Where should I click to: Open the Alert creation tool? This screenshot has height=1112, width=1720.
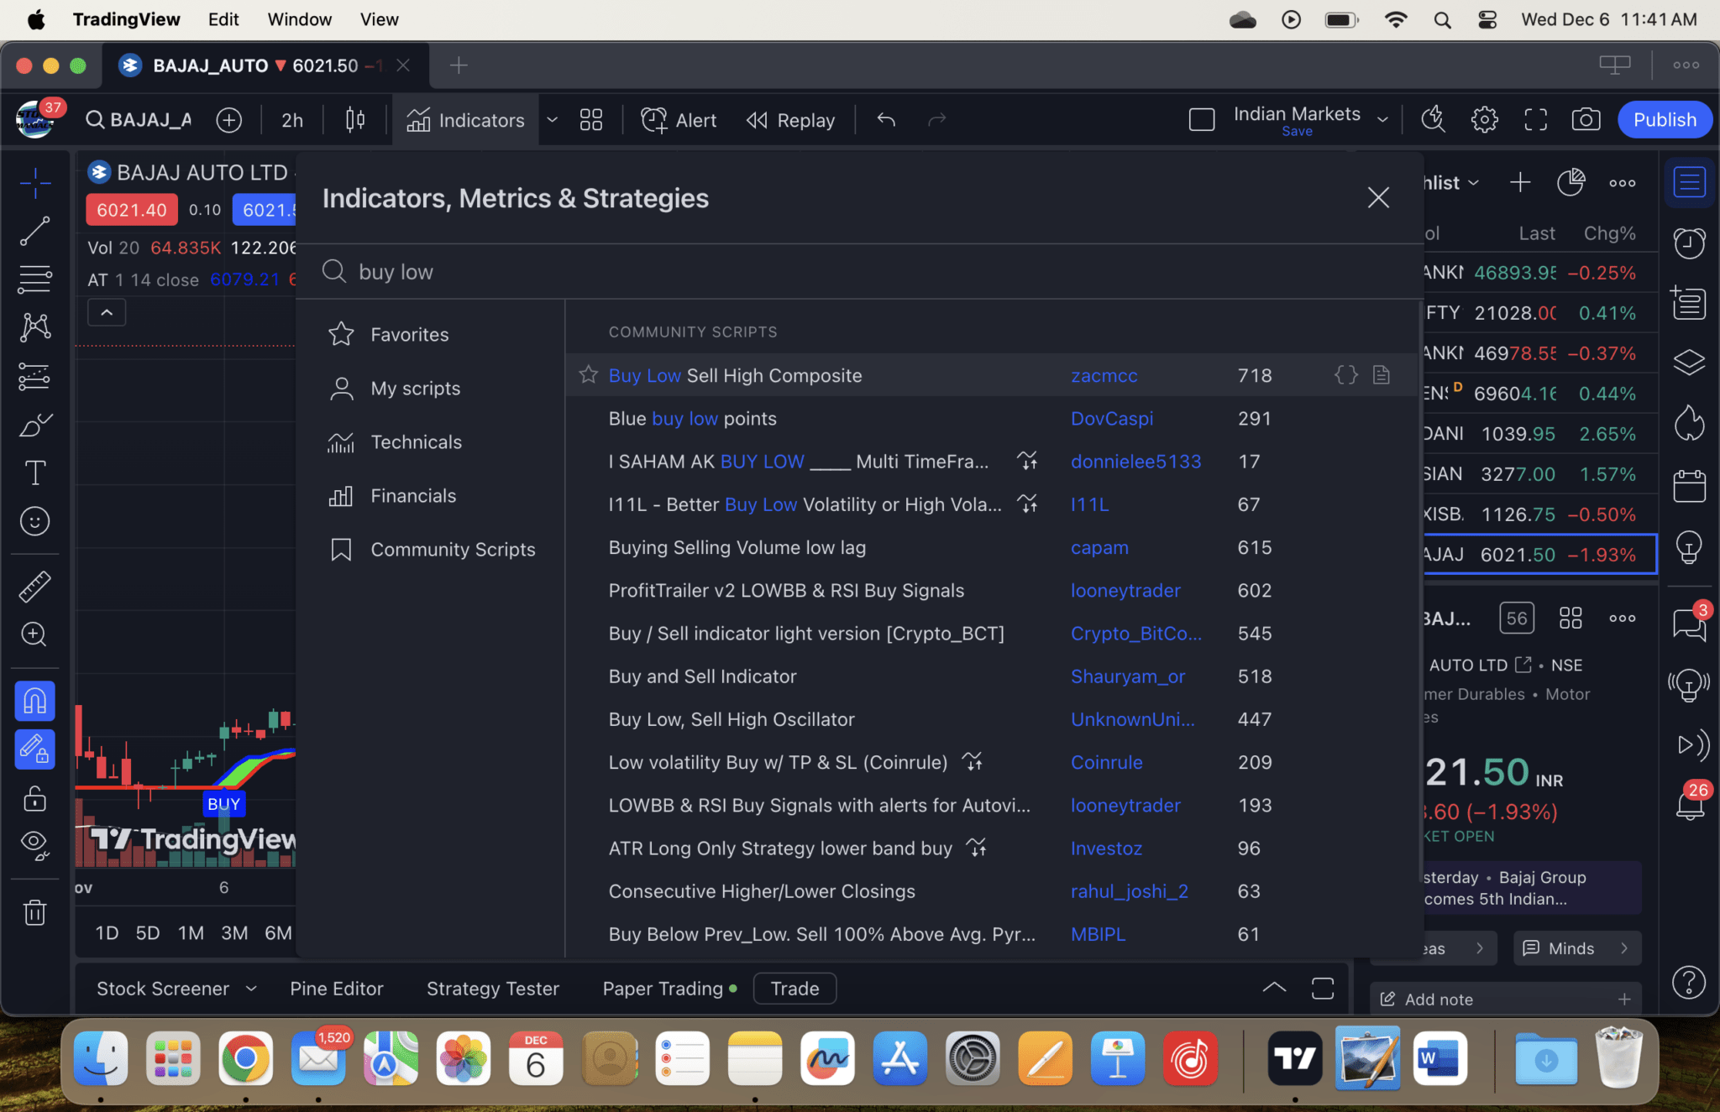tap(679, 120)
